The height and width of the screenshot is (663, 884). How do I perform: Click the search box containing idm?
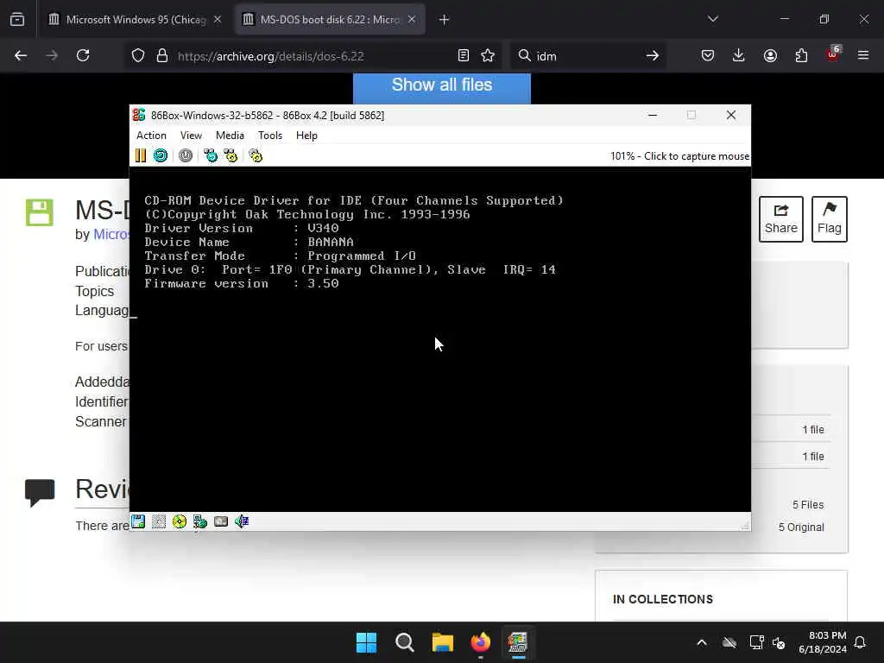586,56
